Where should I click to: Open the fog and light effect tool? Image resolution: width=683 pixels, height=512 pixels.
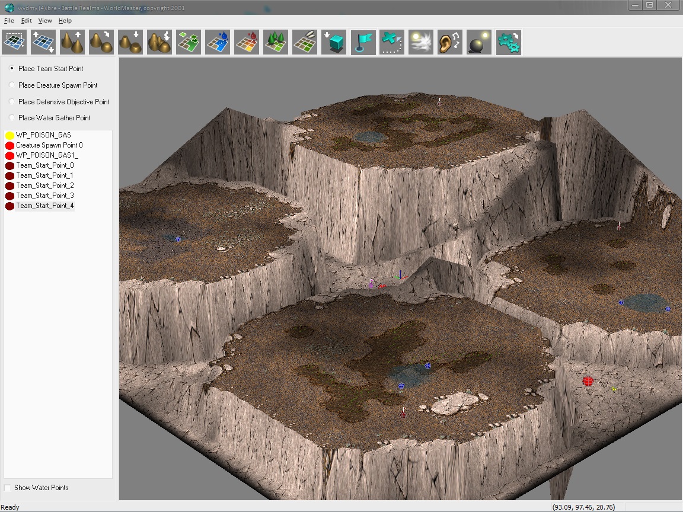click(x=421, y=42)
